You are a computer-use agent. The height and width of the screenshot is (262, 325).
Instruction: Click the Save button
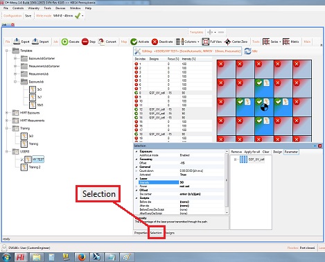pyautogui.click(x=28, y=16)
